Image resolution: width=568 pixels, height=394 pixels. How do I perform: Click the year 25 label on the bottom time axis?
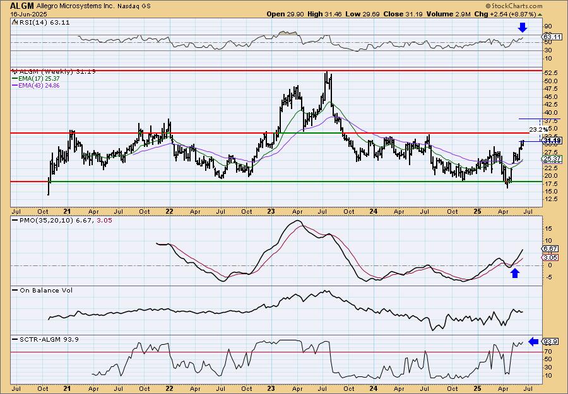[478, 388]
